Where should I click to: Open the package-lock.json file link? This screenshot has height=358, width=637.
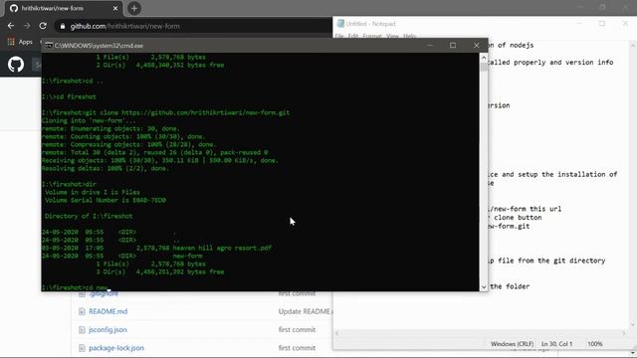[x=116, y=348]
